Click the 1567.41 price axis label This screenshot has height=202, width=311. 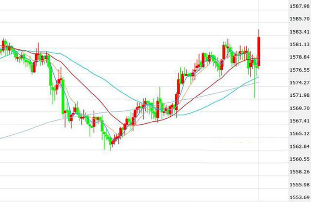tap(300, 121)
